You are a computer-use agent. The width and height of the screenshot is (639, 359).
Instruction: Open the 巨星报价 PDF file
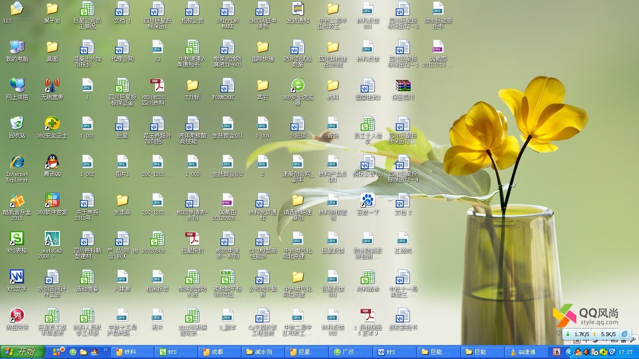pos(192,239)
